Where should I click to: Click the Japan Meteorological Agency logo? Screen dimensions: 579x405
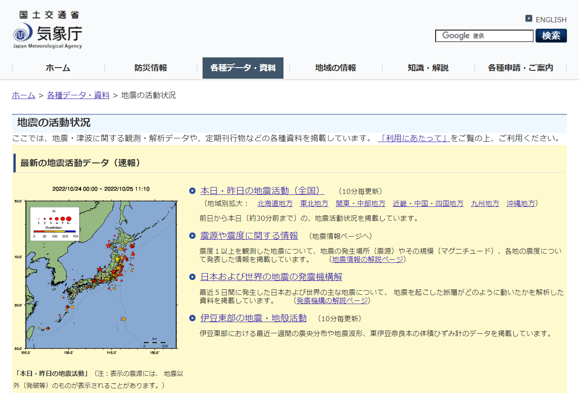click(x=48, y=30)
